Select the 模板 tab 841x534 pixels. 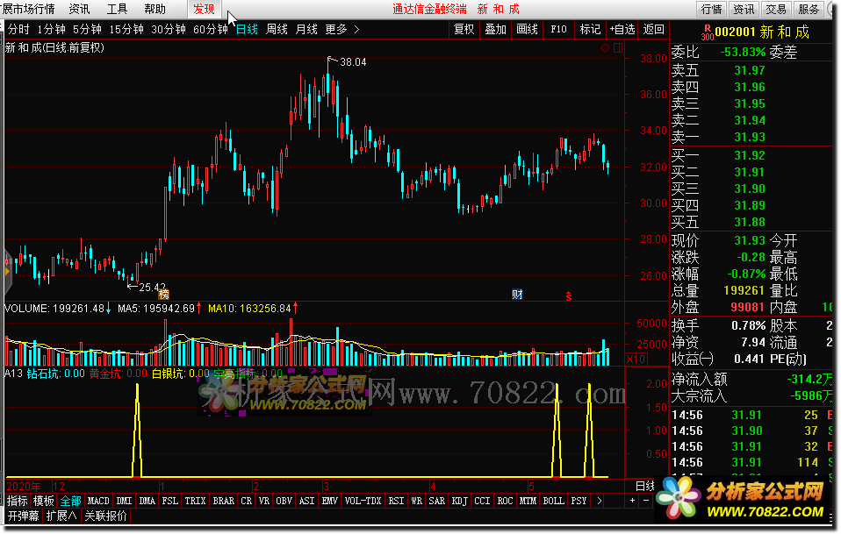point(43,501)
